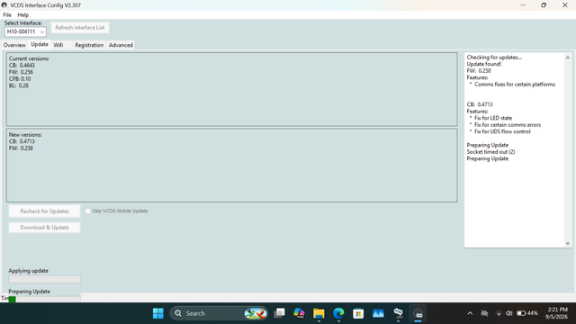Viewport: 576px width, 324px height.
Task: Click the VCDS app icon in the title bar
Action: 4,5
